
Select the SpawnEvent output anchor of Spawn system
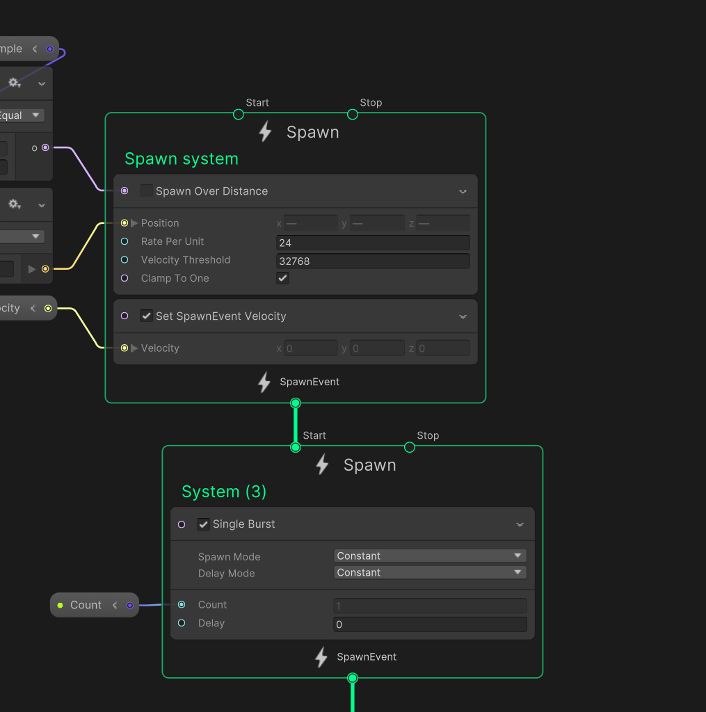tap(295, 403)
